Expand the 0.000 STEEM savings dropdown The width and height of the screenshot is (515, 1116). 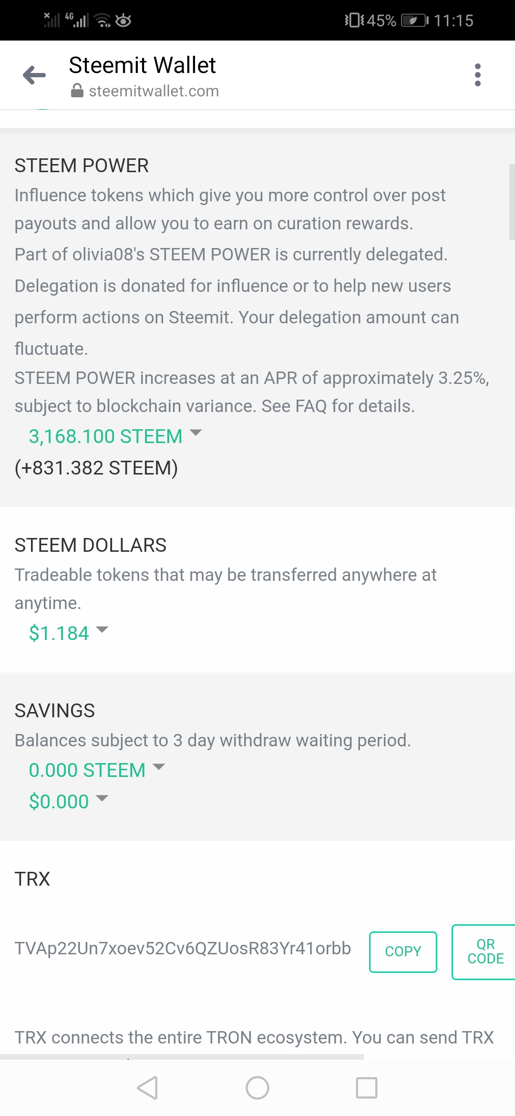tap(96, 770)
